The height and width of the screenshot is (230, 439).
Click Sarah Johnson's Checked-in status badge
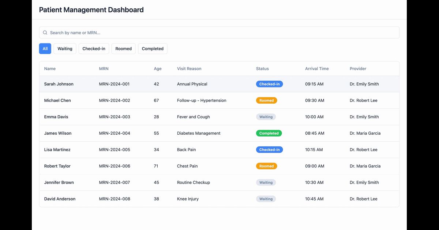click(269, 84)
